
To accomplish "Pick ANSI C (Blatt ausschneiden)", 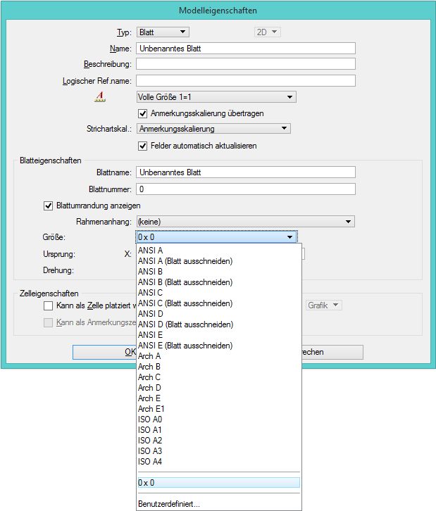I will coord(218,303).
